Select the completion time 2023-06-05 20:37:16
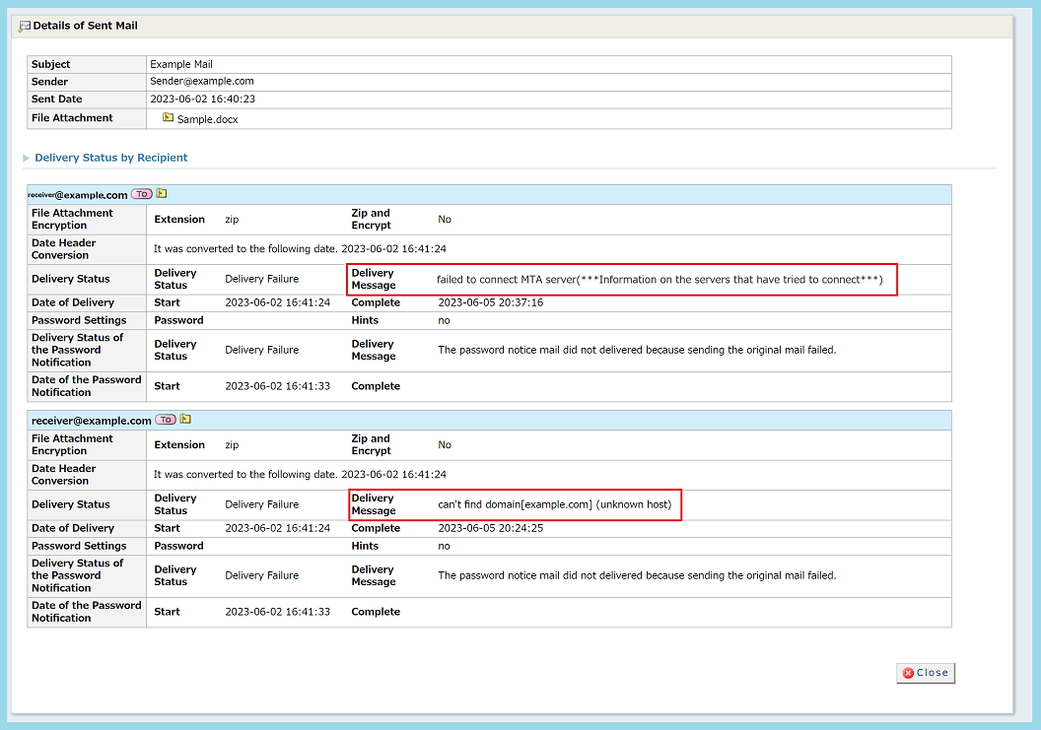 491,302
